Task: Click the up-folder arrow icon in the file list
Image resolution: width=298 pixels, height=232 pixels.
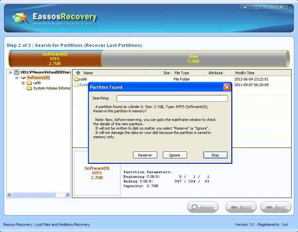Action: pyautogui.click(x=78, y=72)
